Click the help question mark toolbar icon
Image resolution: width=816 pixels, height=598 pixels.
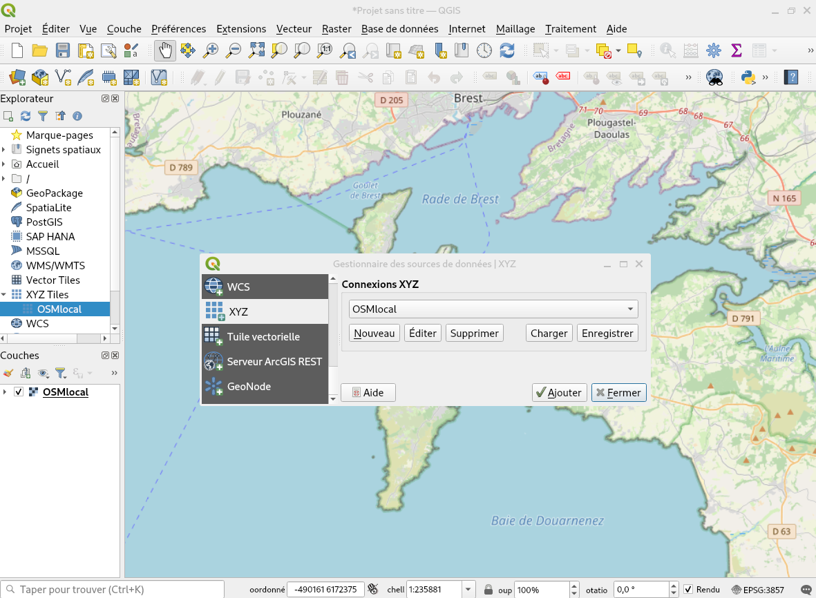791,77
